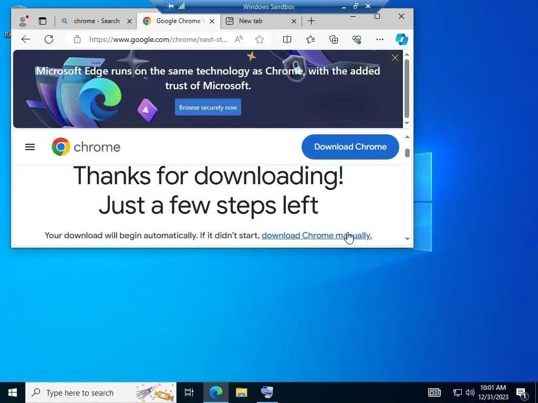Click the taskbar search box
The image size is (538, 403).
pyautogui.click(x=101, y=393)
